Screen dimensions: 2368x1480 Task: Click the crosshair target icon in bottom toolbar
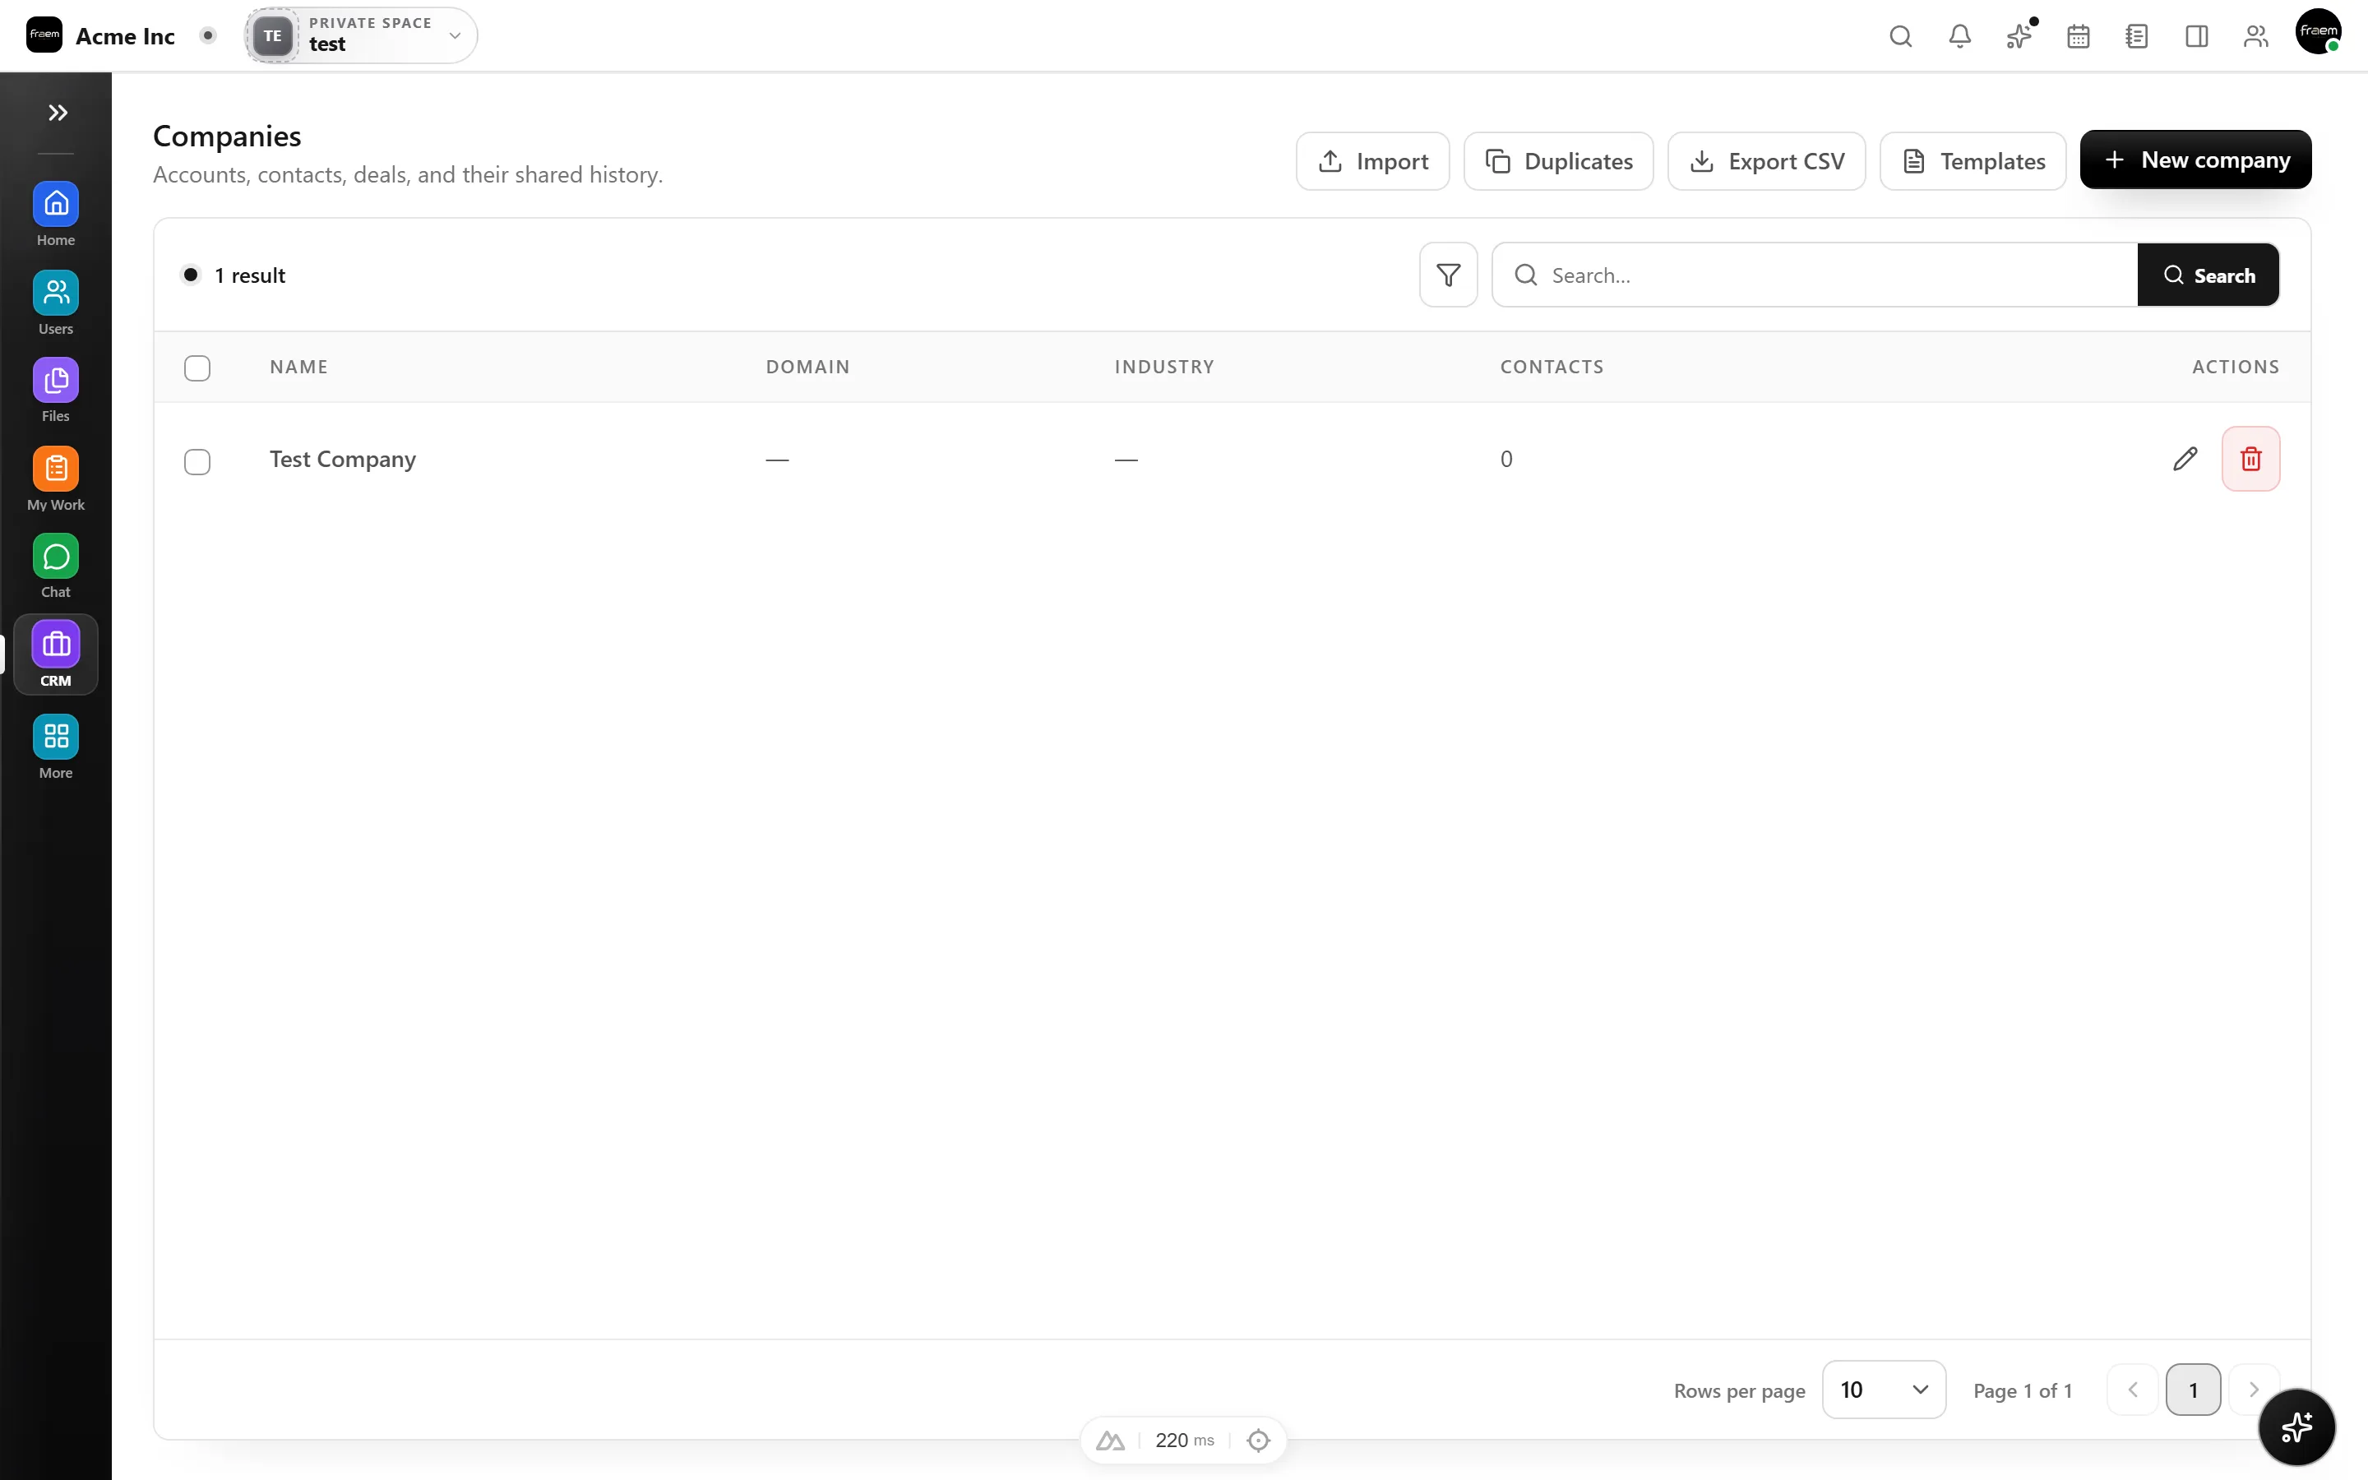tap(1258, 1440)
